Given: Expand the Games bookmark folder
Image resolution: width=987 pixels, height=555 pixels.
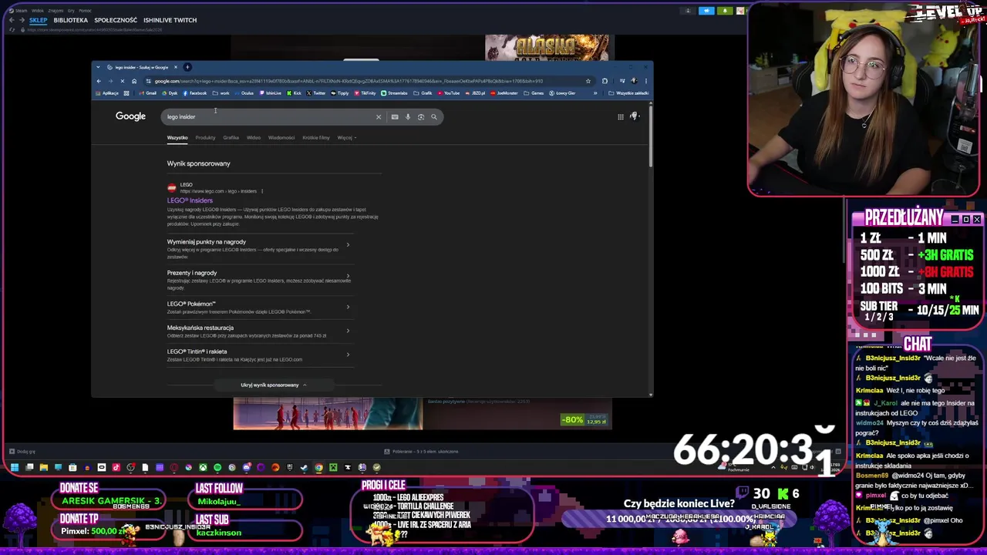Looking at the screenshot, I should pos(534,93).
